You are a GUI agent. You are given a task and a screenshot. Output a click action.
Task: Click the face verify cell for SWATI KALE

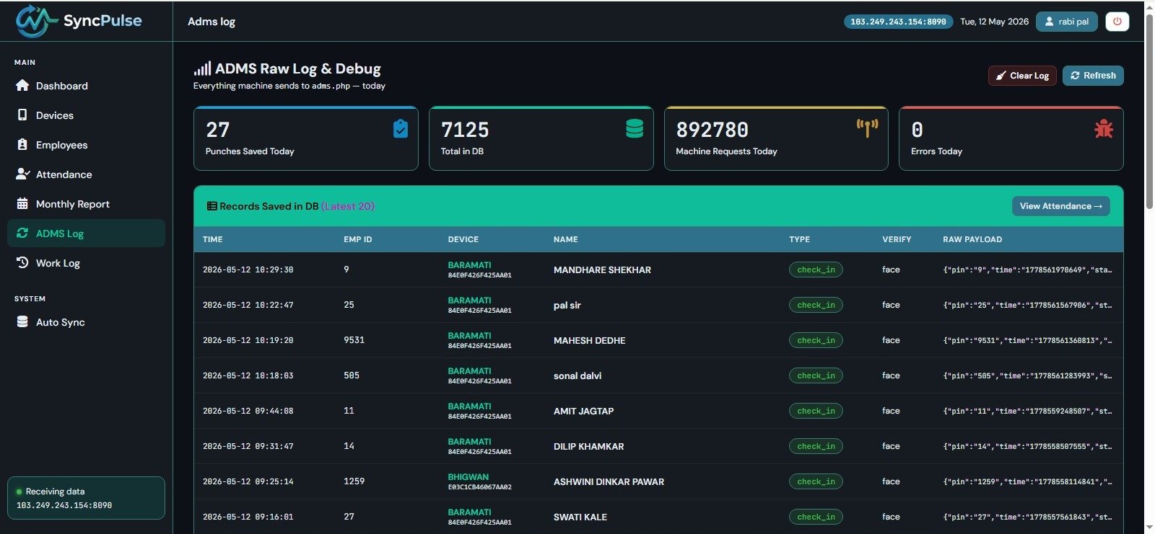[x=891, y=517]
